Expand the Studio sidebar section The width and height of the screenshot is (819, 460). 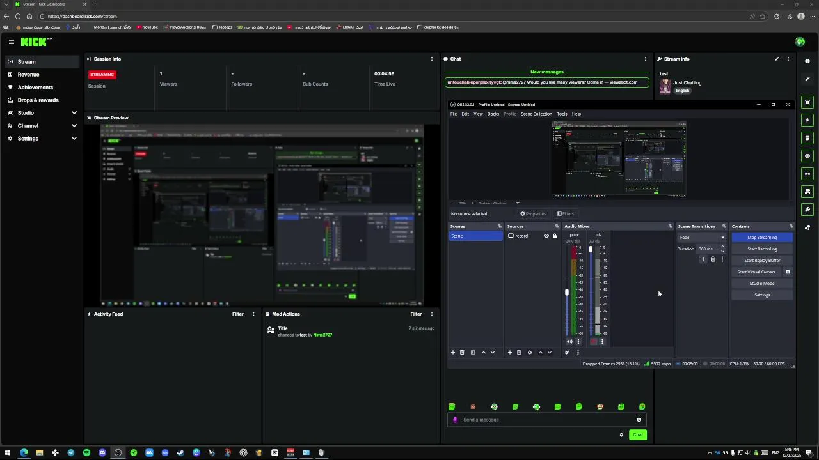(42, 113)
